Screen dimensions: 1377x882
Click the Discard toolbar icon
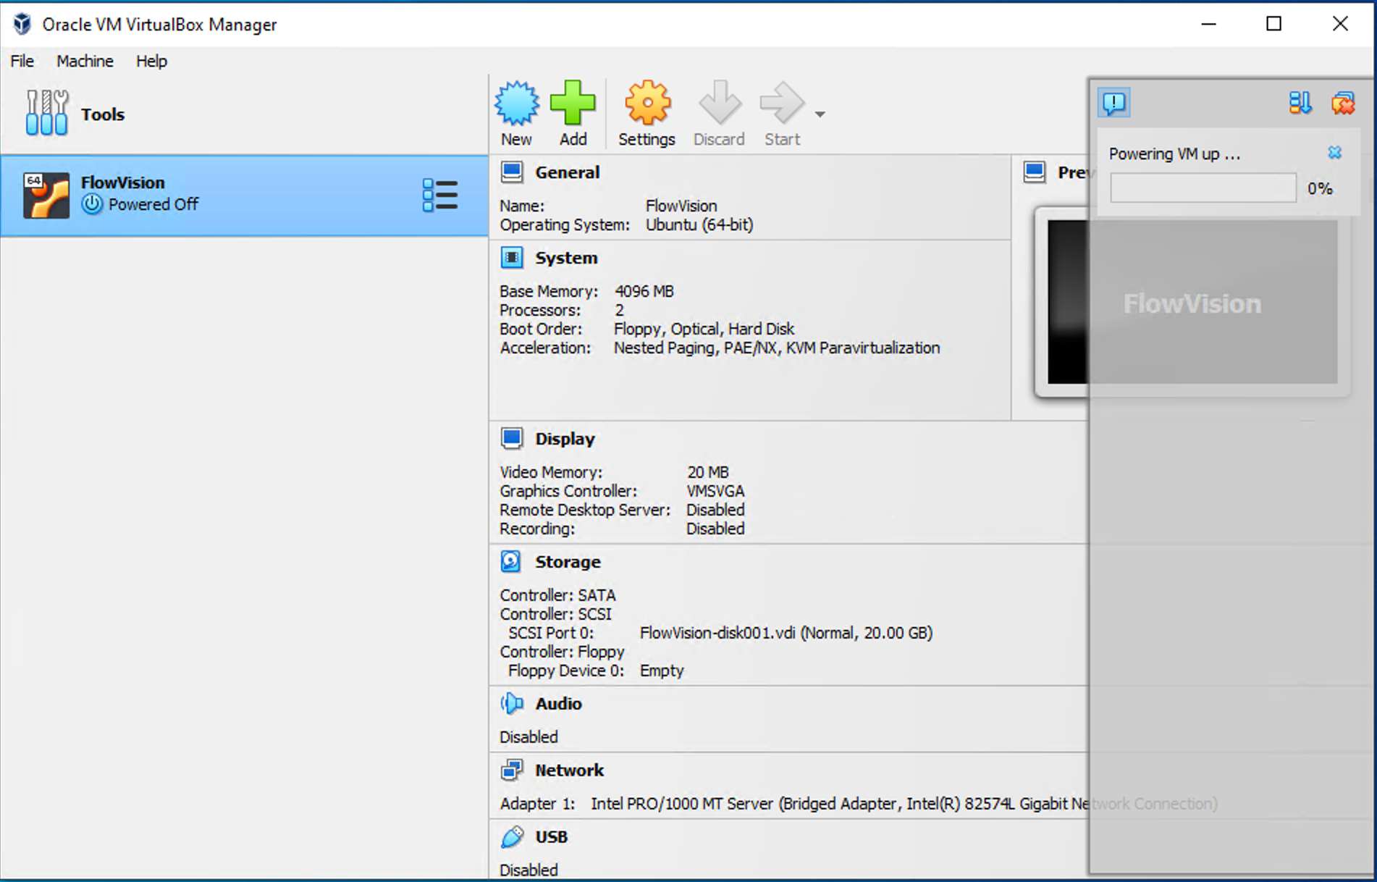tap(719, 104)
